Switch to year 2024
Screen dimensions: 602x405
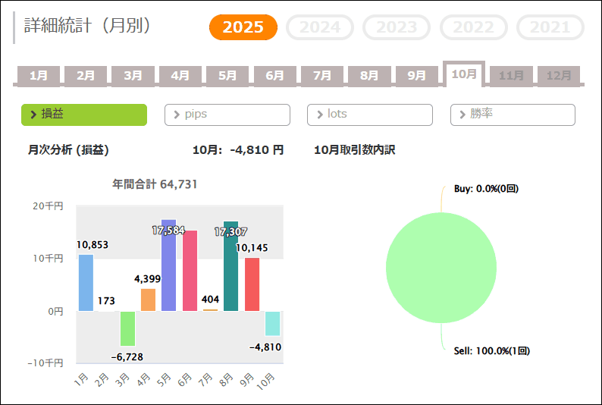321,27
